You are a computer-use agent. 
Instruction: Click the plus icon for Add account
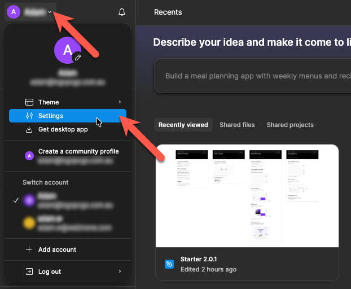pyautogui.click(x=29, y=249)
